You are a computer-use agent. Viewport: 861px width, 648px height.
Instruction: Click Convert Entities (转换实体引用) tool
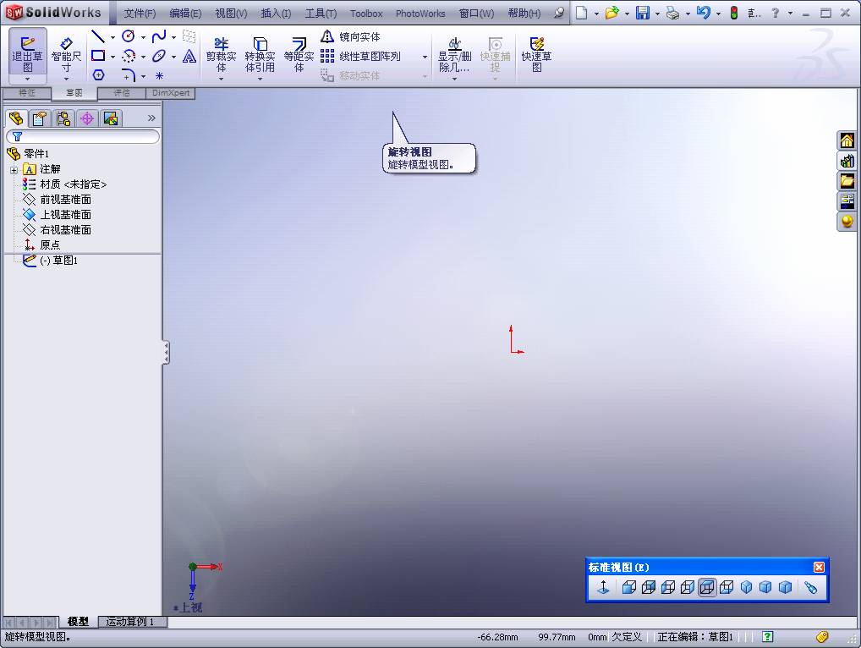pos(260,55)
